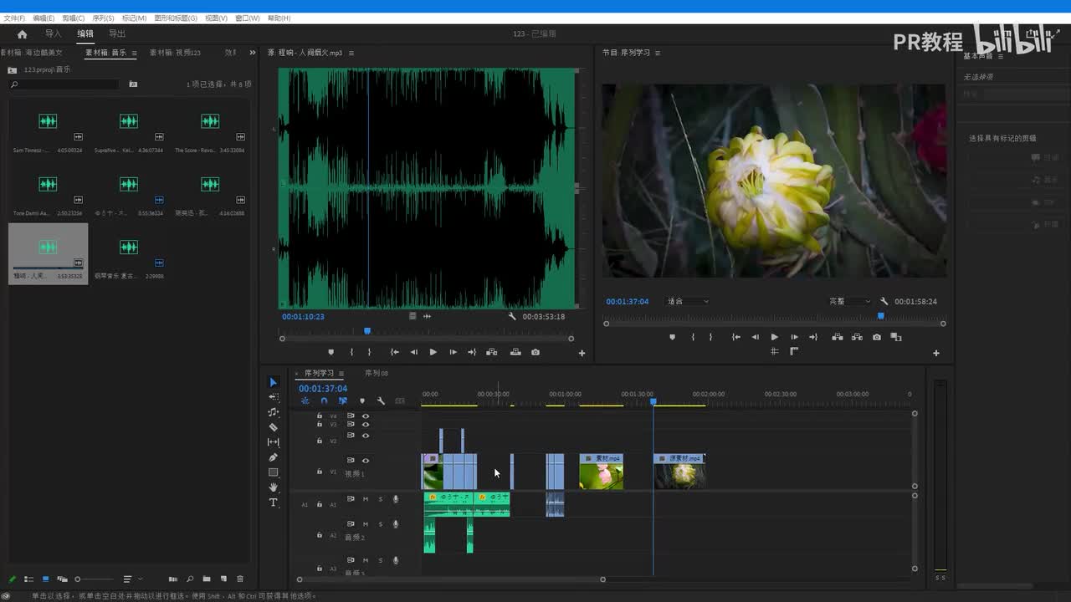Toggle the V1 track eye visibility
This screenshot has width=1071, height=602.
[365, 461]
